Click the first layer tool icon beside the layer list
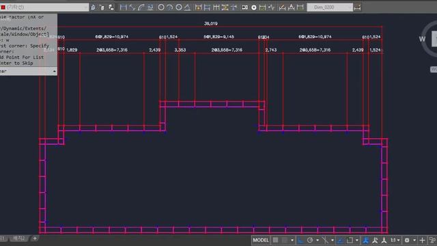Image resolution: width=437 pixels, height=246 pixels. (x=93, y=8)
